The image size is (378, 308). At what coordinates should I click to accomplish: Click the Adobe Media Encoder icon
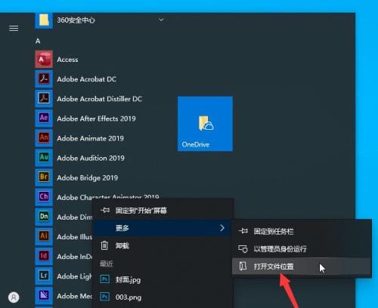44,295
